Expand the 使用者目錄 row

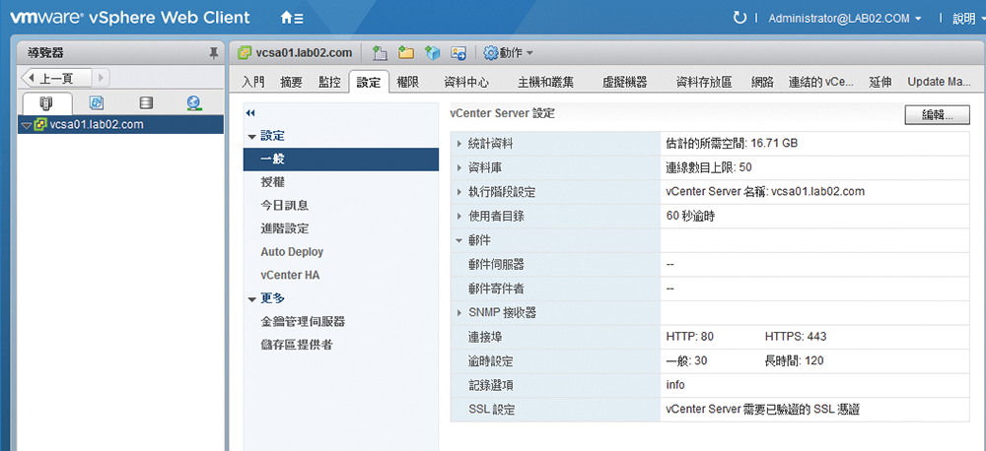click(x=459, y=216)
